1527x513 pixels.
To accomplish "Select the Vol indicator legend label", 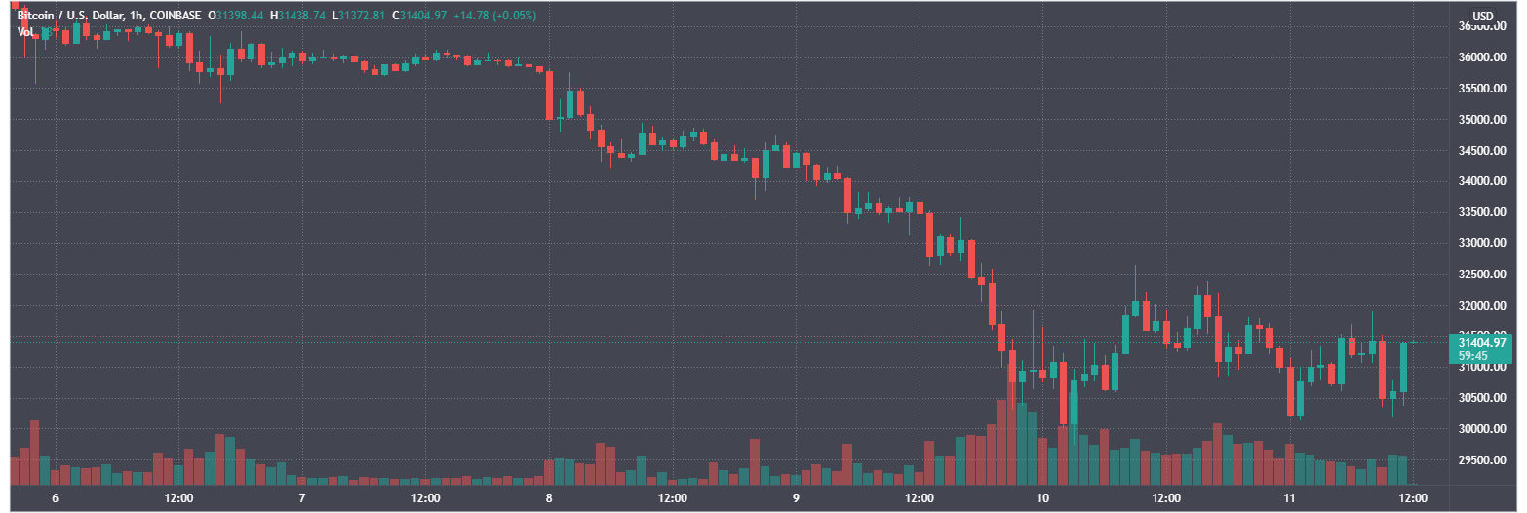I will pos(26,31).
